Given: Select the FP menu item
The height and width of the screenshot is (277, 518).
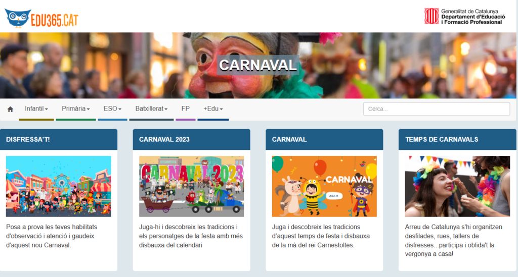Looking at the screenshot, I should click(x=185, y=109).
